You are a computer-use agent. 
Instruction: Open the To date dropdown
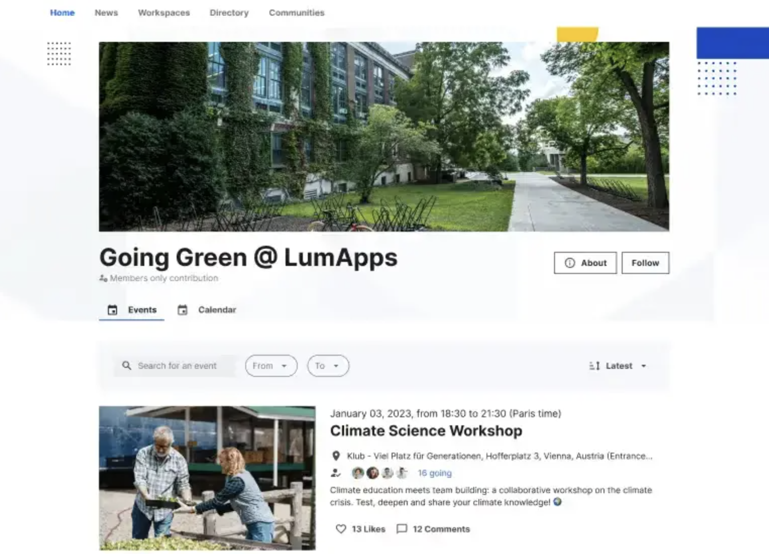click(x=328, y=366)
